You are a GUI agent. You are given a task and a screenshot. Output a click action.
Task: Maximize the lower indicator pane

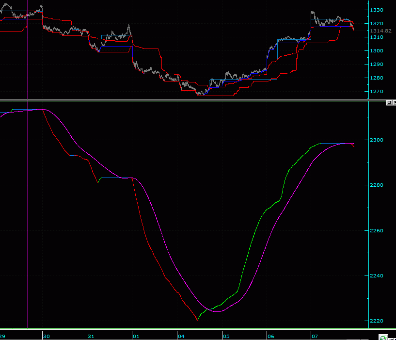click(x=389, y=102)
